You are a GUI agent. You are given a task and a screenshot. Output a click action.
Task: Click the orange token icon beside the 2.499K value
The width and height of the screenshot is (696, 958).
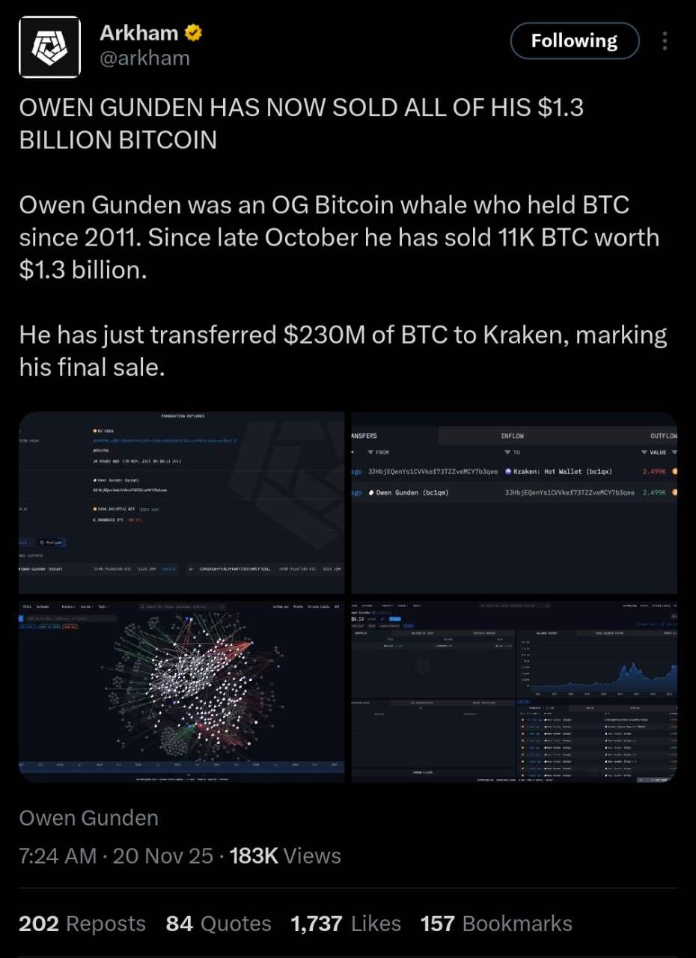pos(673,472)
